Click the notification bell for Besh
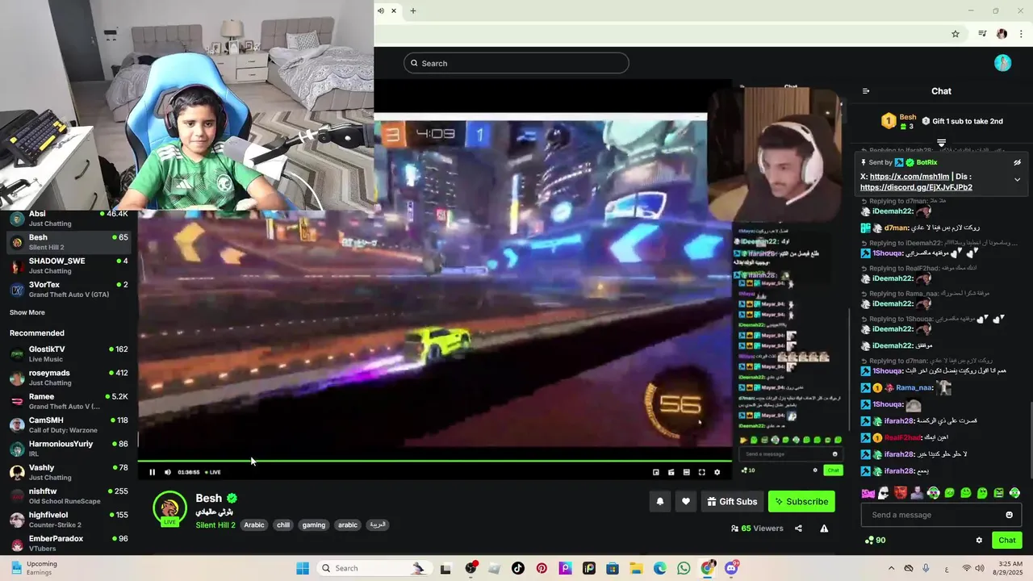Viewport: 1033px width, 581px height. tap(659, 501)
